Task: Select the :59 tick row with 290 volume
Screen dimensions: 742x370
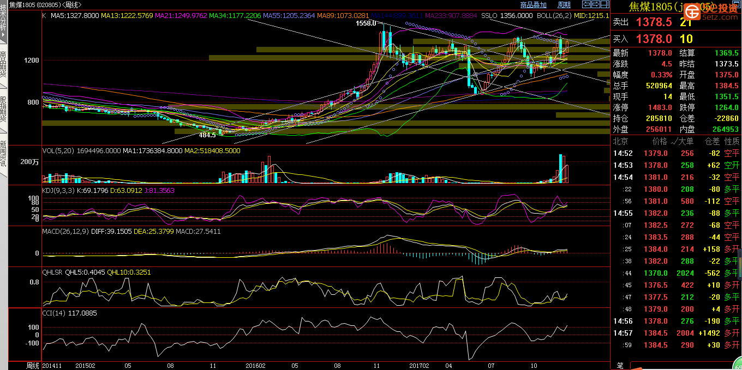Action: tap(676, 345)
